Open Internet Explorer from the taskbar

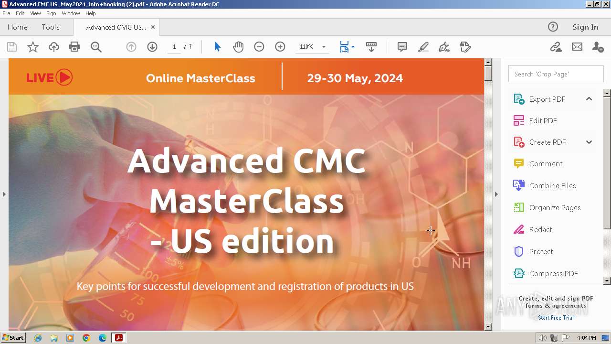coord(38,338)
